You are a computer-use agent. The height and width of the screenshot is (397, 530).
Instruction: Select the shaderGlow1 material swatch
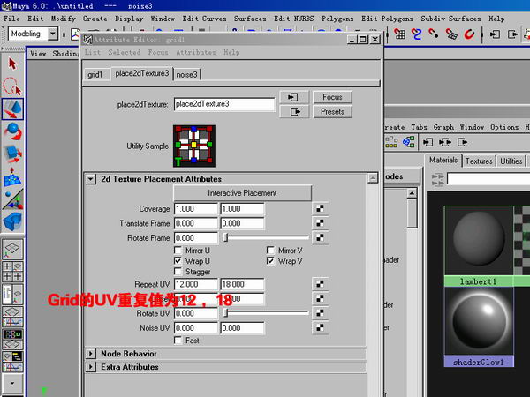click(479, 327)
